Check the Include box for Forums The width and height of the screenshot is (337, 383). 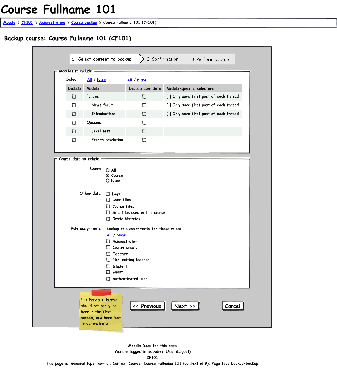point(74,96)
